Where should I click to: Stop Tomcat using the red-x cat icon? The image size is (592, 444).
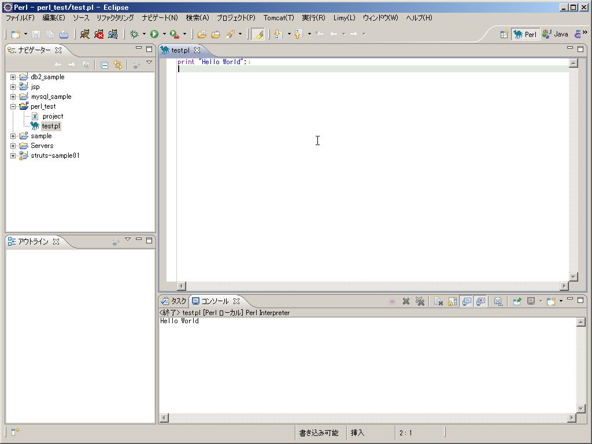click(99, 34)
